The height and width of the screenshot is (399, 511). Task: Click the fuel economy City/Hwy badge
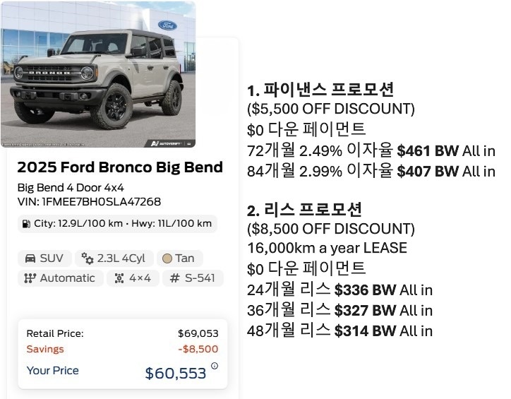pos(117,224)
